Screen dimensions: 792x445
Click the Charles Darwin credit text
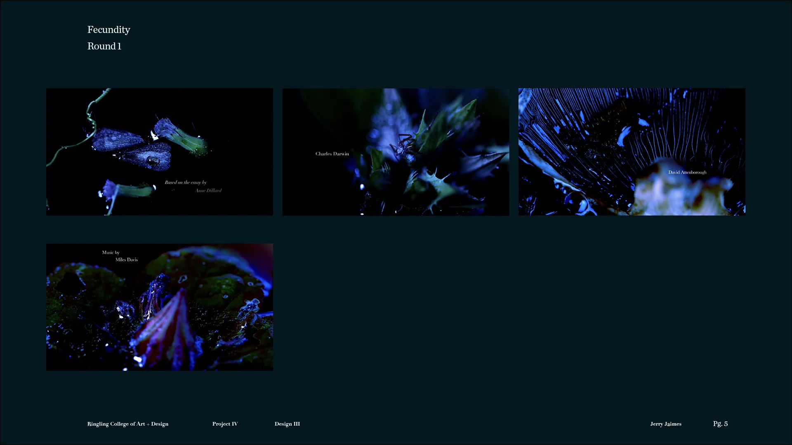332,154
